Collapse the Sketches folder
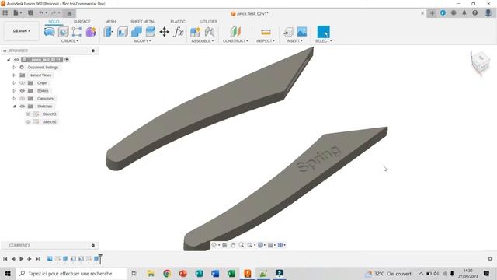 tap(14, 107)
